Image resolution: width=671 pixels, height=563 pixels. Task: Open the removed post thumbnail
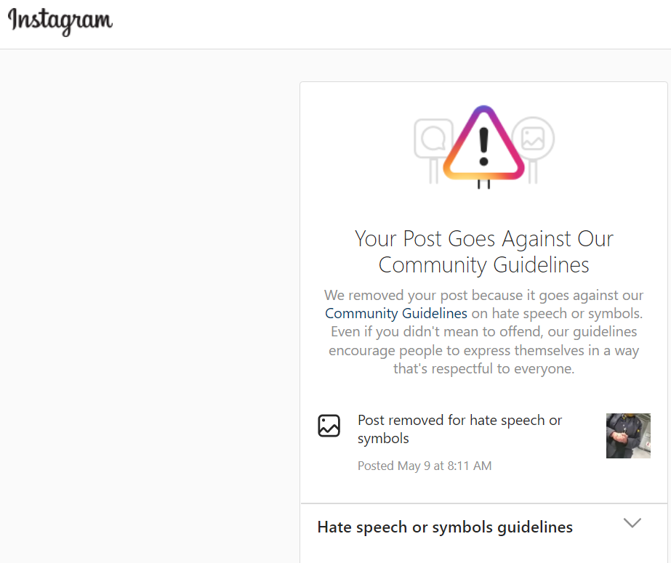click(628, 436)
